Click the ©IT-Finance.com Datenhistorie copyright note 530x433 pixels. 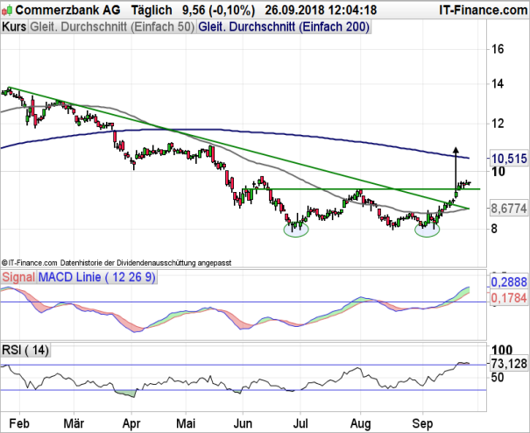[x=117, y=263]
